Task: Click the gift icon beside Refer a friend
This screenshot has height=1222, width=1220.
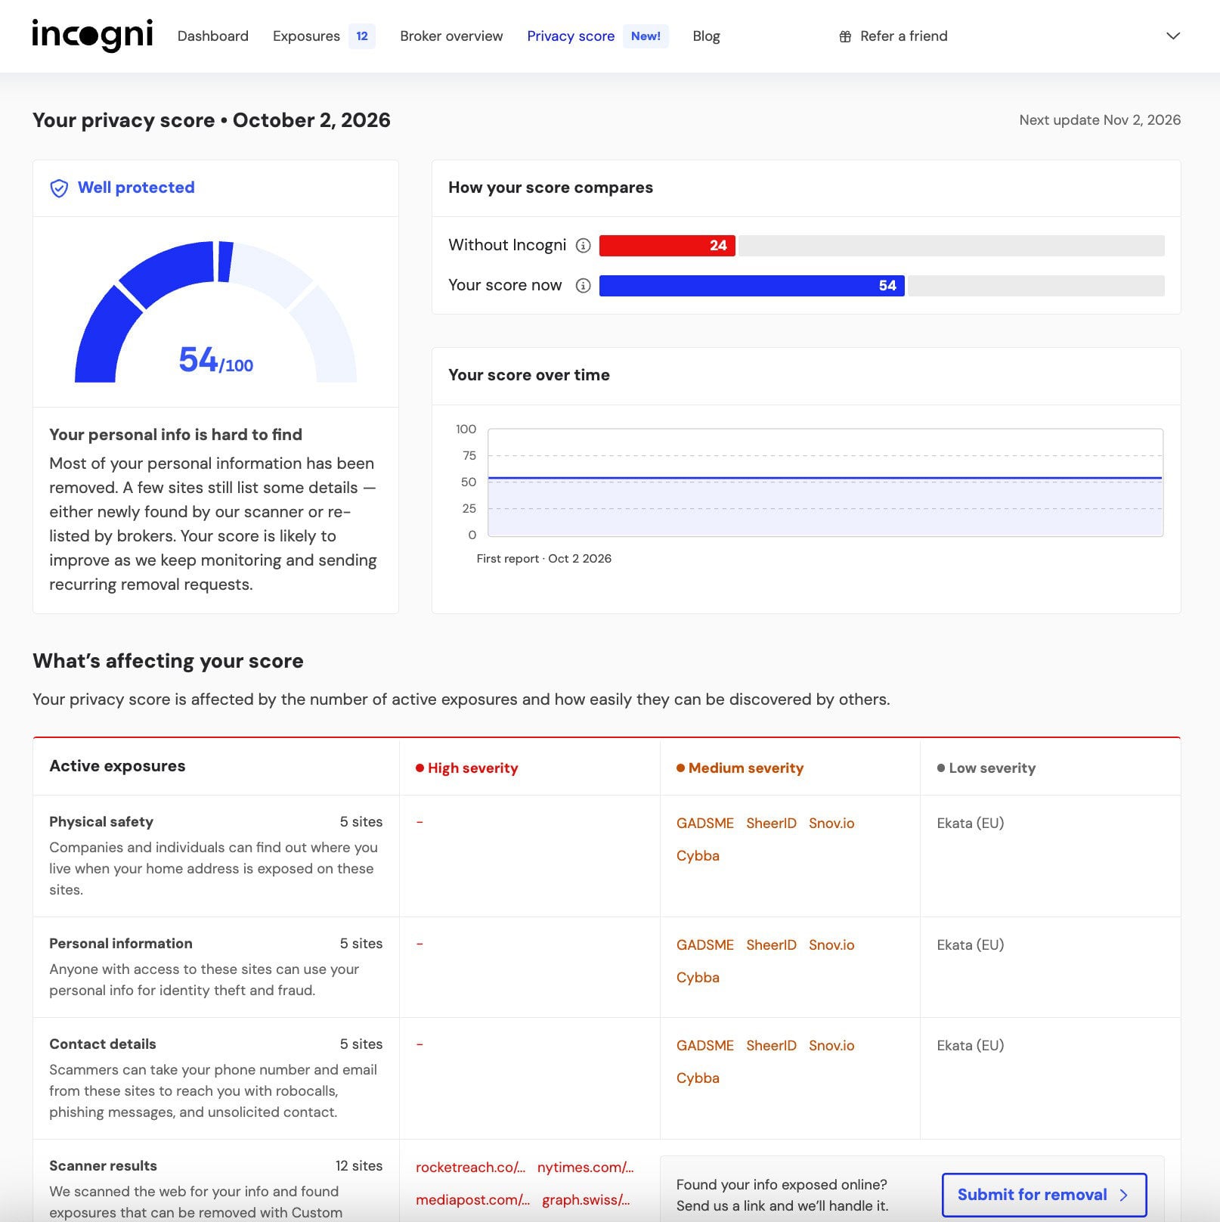Action: (845, 36)
